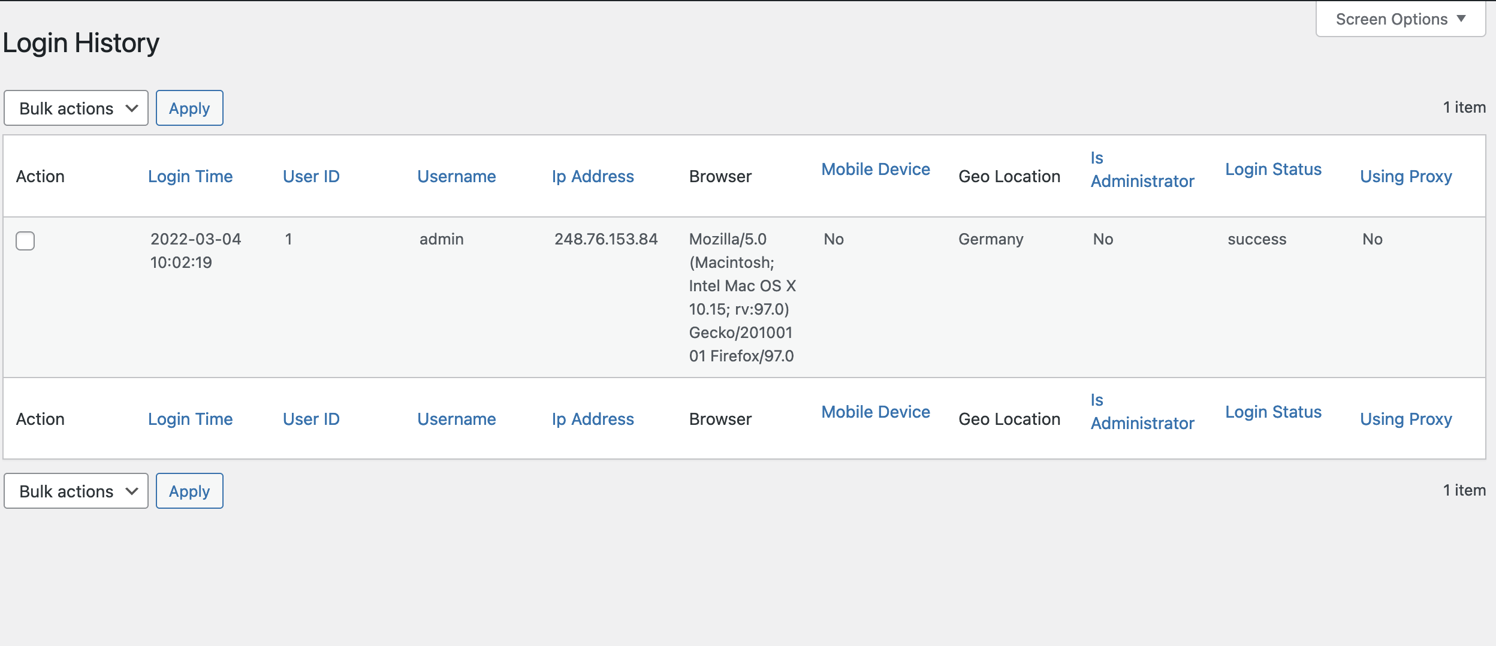Open the bottom Bulk actions dropdown

(76, 491)
